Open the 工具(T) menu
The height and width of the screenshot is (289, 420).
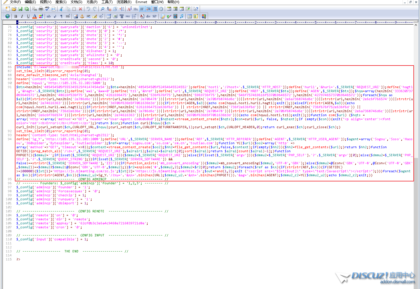[x=107, y=2]
